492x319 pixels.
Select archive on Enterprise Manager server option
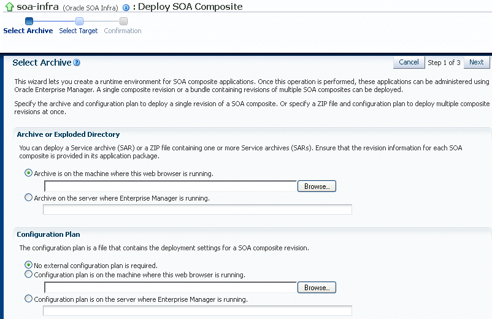29,198
